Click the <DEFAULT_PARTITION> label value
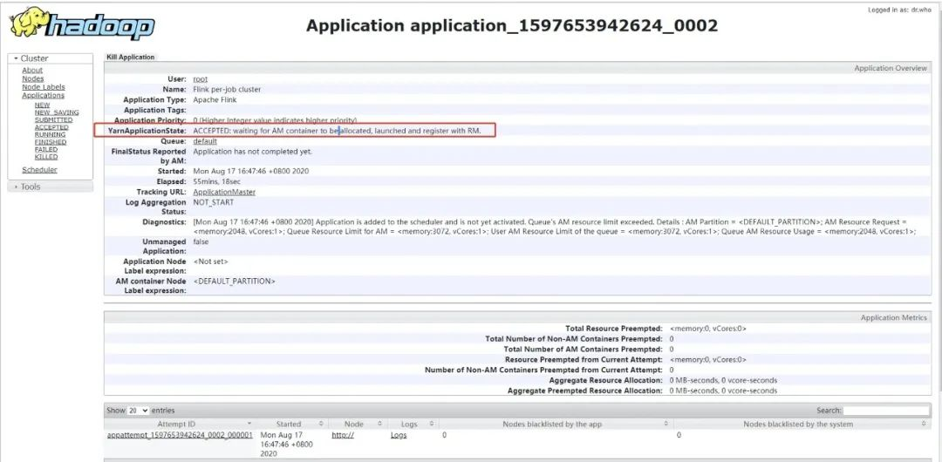This screenshot has width=942, height=462. click(235, 282)
